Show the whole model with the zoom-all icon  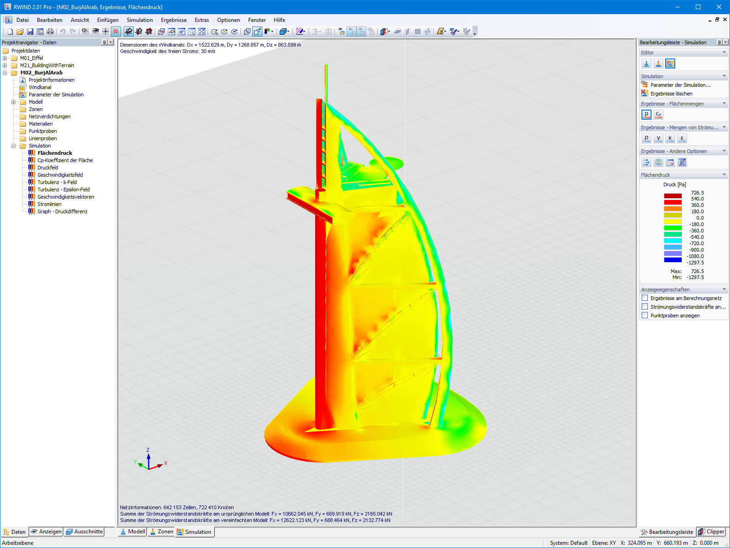point(202,32)
